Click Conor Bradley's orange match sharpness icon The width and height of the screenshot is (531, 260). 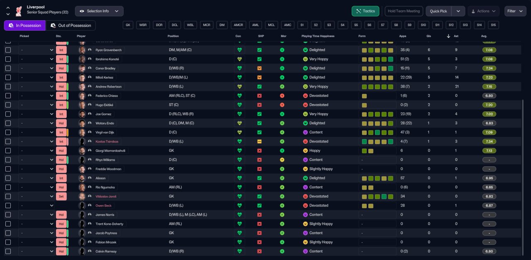[259, 68]
